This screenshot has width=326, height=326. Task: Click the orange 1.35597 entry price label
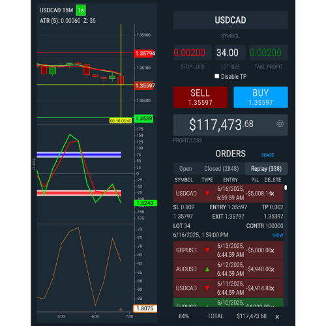(x=145, y=85)
